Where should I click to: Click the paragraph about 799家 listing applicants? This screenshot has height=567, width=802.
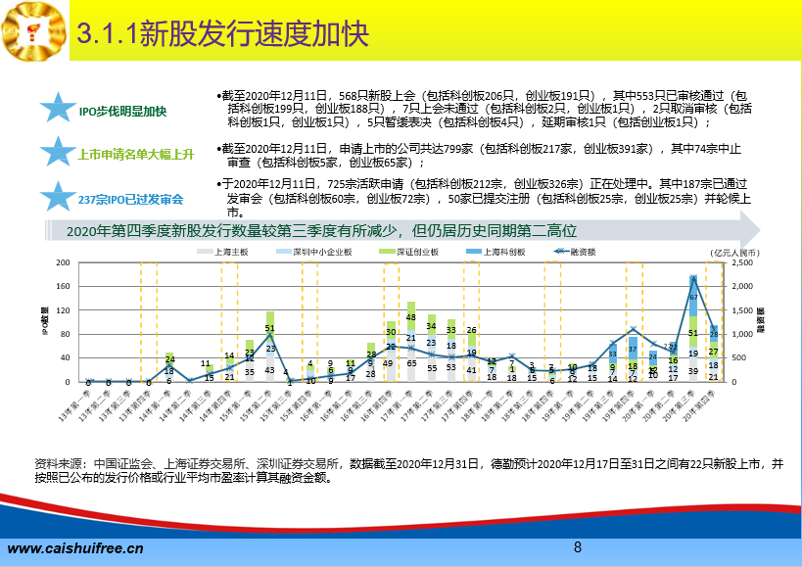[479, 156]
